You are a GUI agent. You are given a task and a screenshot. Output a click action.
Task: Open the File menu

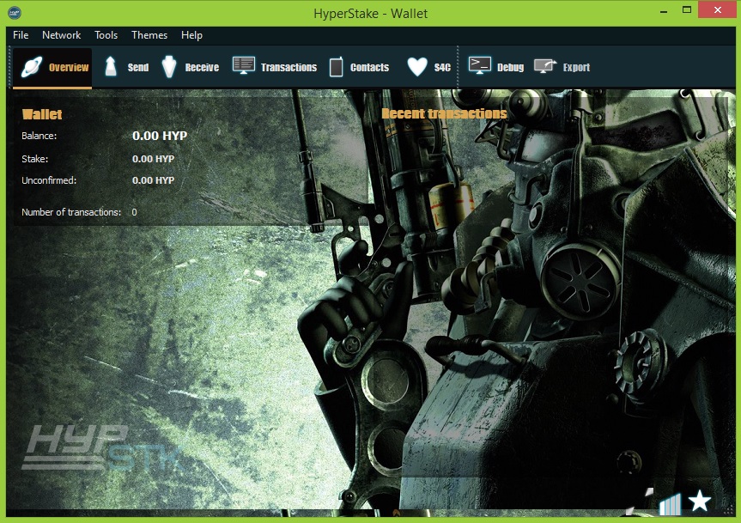21,35
